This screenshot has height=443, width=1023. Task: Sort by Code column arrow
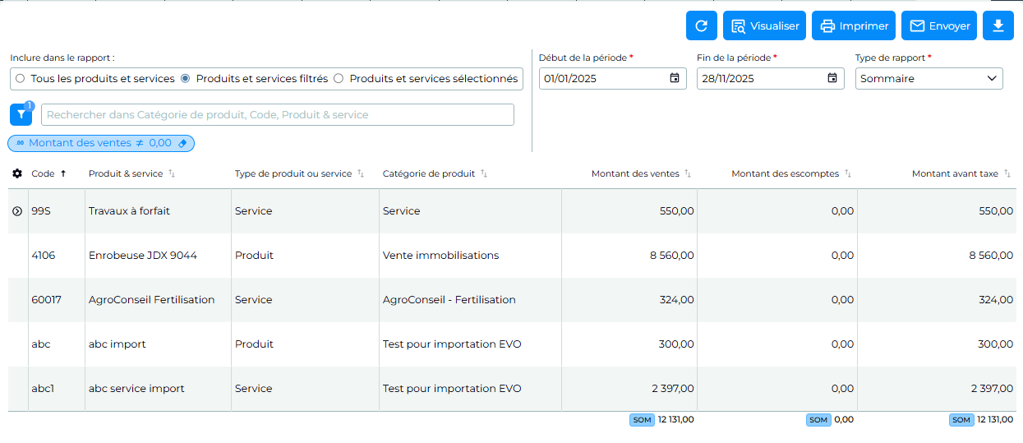click(x=63, y=173)
